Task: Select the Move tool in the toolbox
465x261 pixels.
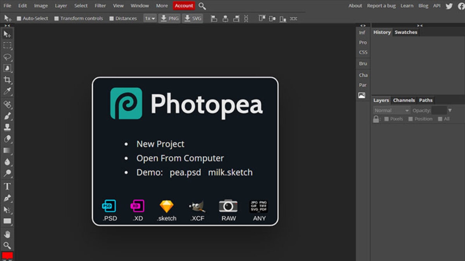Action: [x=7, y=34]
